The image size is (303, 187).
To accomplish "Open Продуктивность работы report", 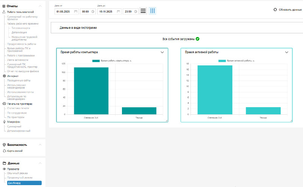I will (22, 44).
